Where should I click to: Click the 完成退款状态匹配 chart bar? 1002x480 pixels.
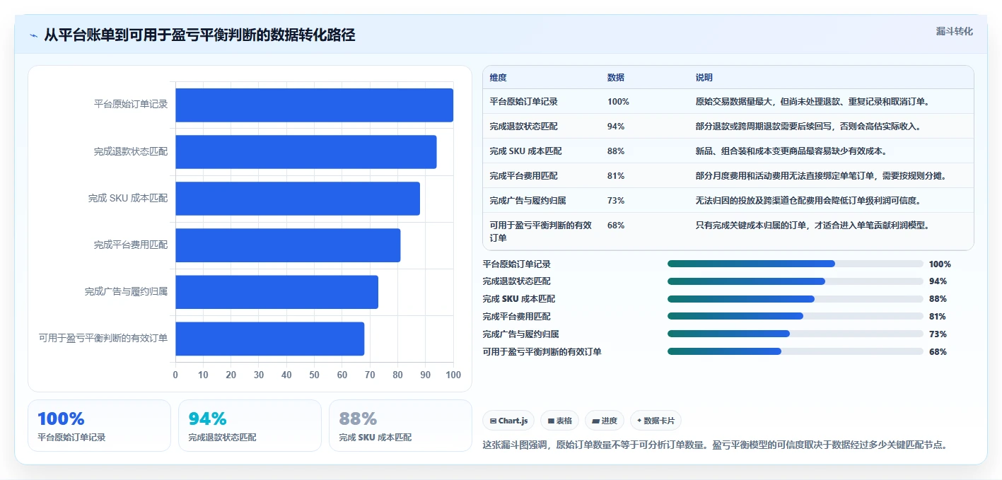(x=305, y=152)
